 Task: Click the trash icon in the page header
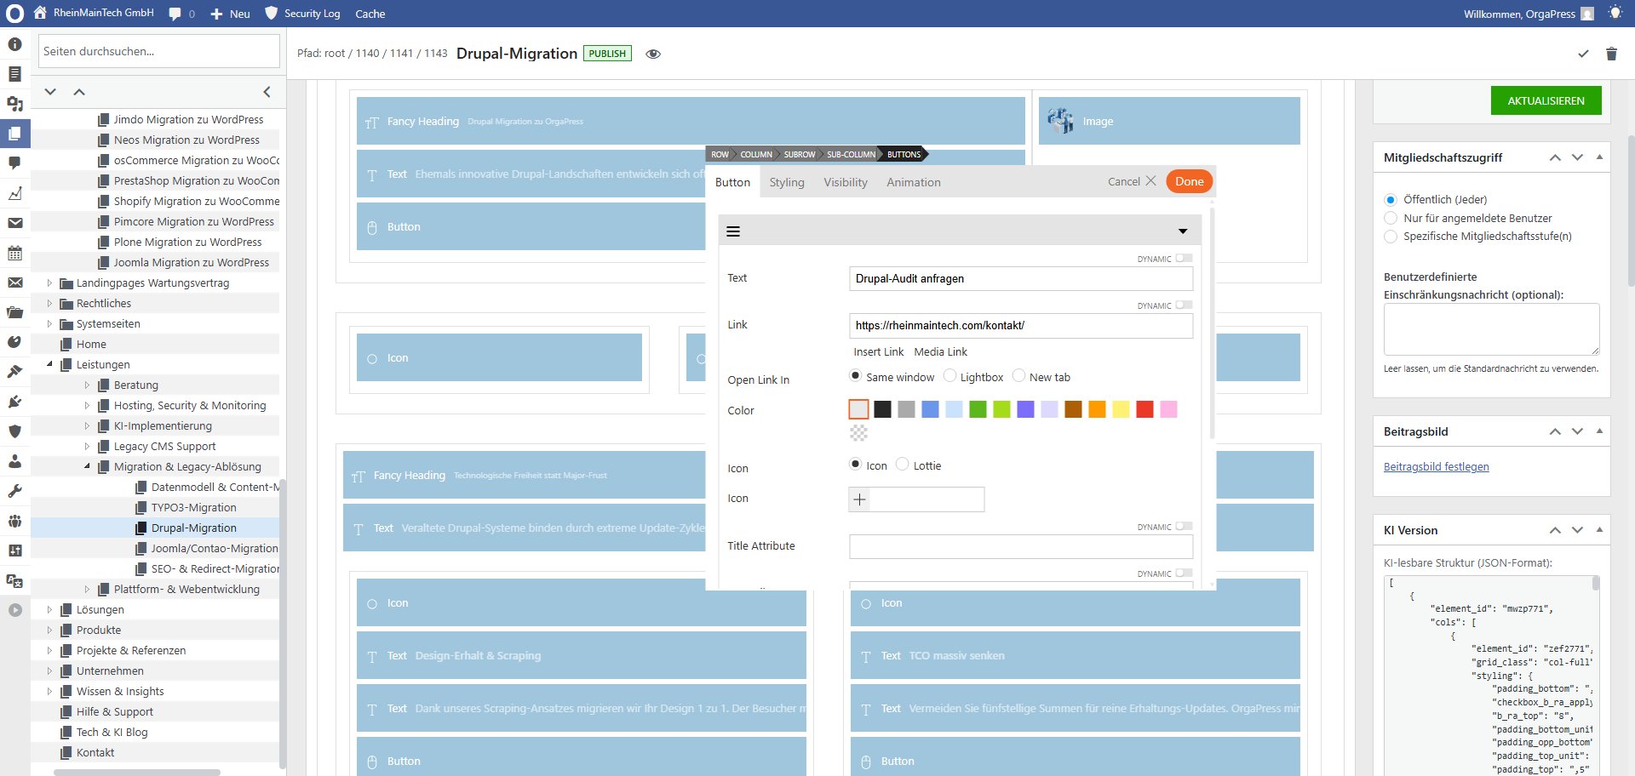[1611, 54]
